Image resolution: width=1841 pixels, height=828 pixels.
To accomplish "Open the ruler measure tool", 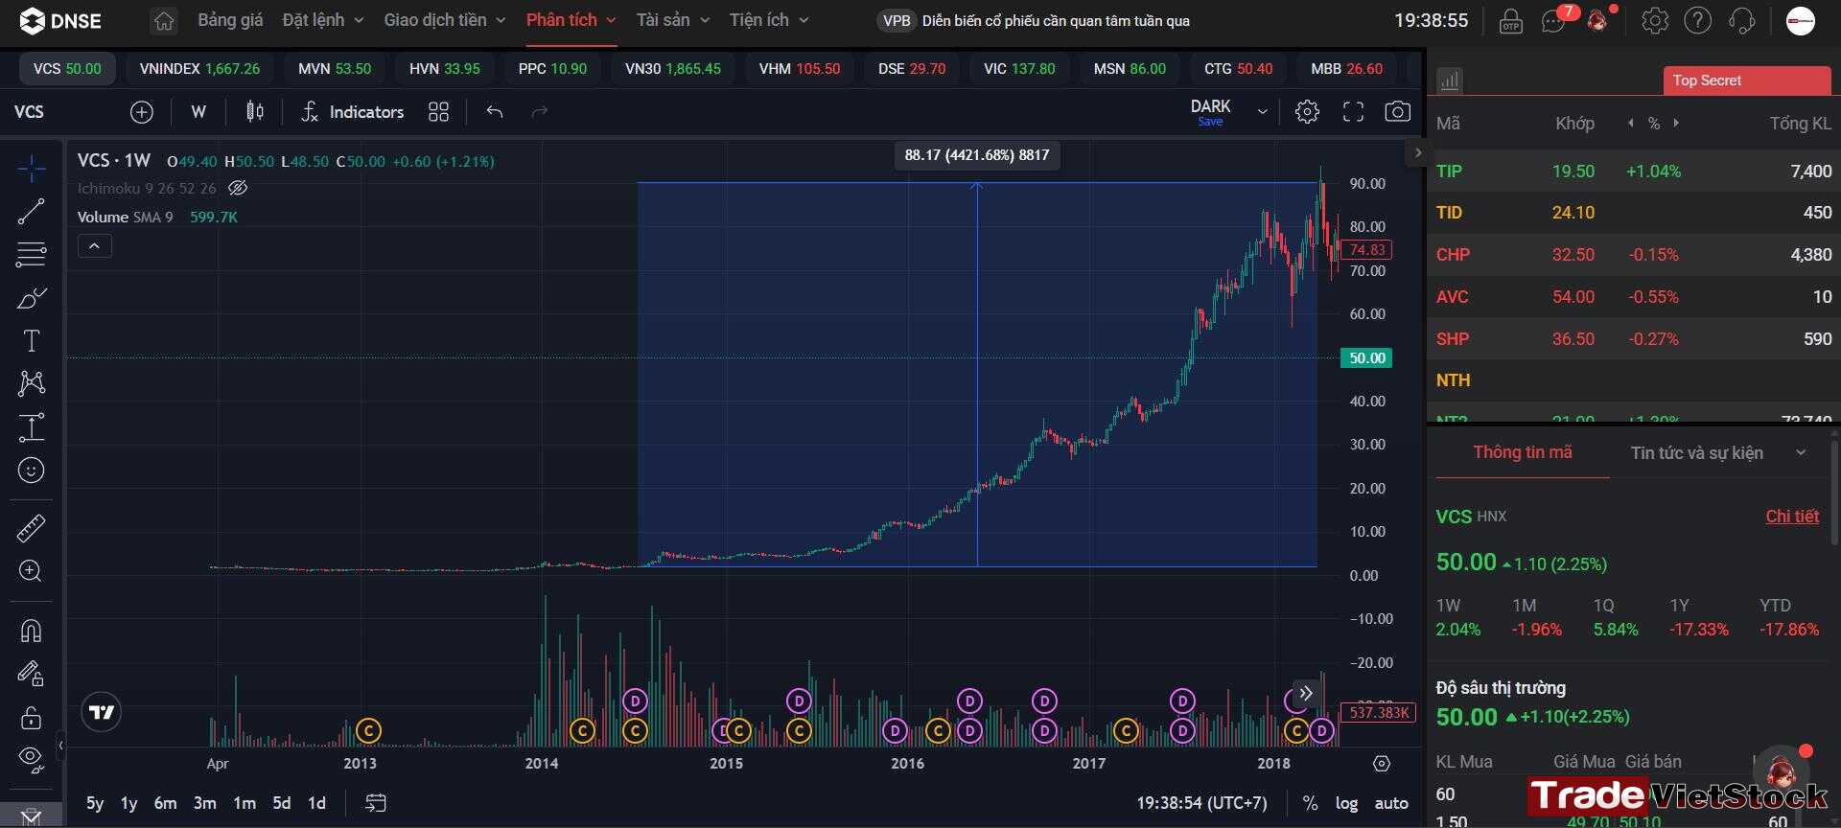I will coord(31,528).
